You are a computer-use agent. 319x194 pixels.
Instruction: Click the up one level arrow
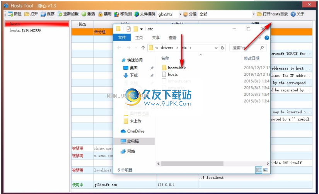(x=143, y=48)
